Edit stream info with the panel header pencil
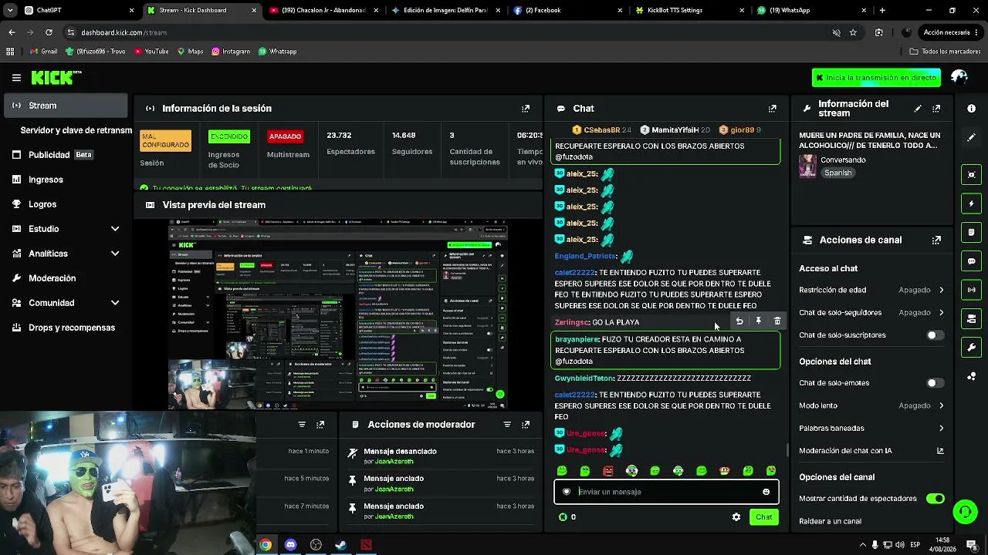The image size is (988, 555). [918, 109]
